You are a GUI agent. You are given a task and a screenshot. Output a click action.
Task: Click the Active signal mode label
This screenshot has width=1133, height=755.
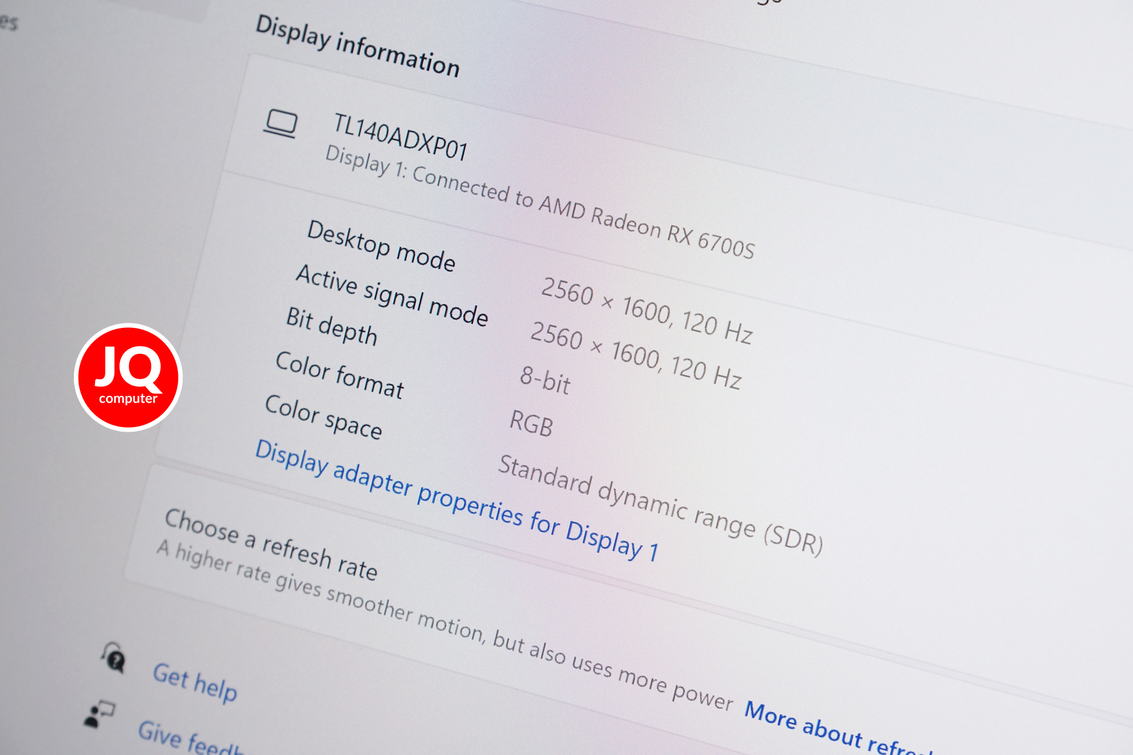pos(392,295)
